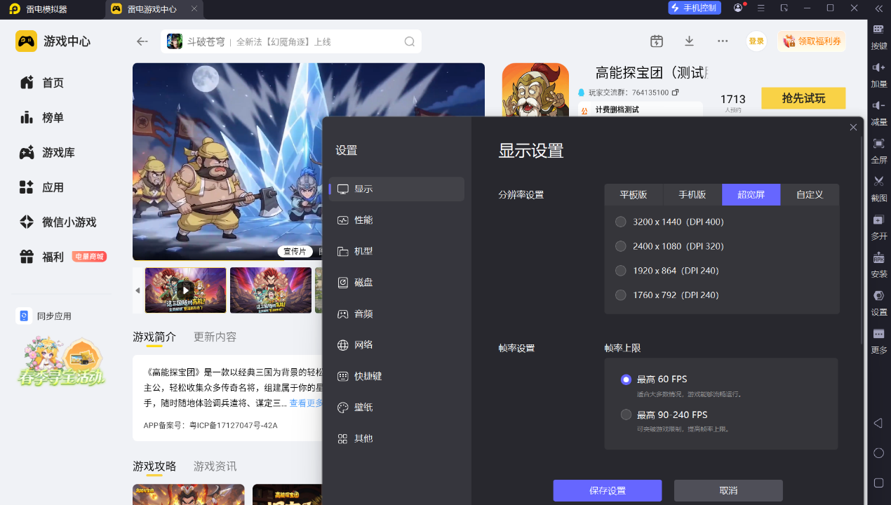Close the settings dialog
Viewport: 891px width, 505px height.
click(853, 127)
